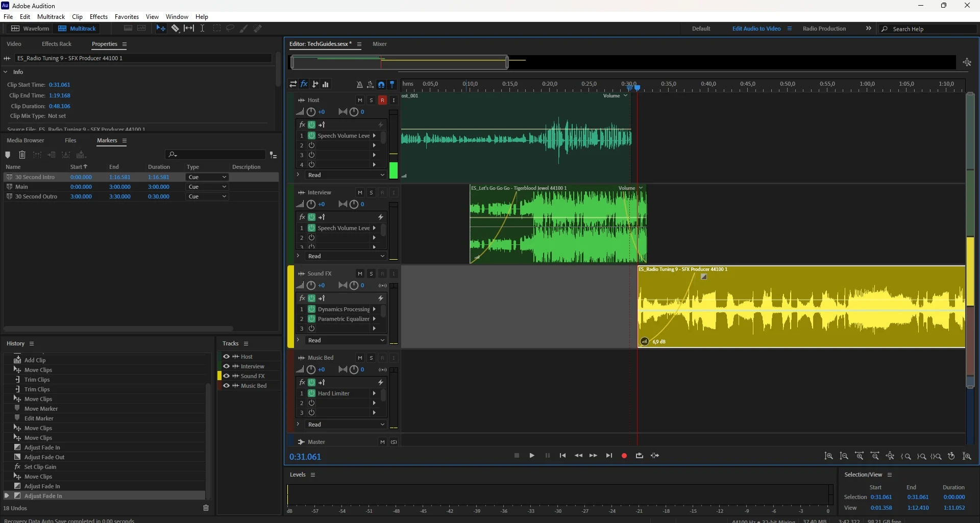Open Type dropdown for 30 Second Intro marker
The image size is (980, 523).
[x=207, y=177]
